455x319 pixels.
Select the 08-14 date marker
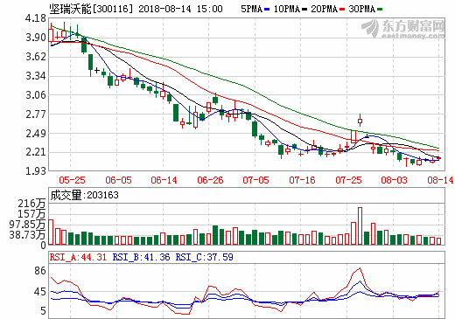coord(440,180)
